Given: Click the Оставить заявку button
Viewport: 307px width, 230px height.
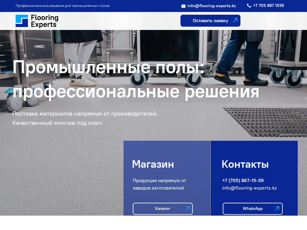Looking at the screenshot, I should 210,21.
